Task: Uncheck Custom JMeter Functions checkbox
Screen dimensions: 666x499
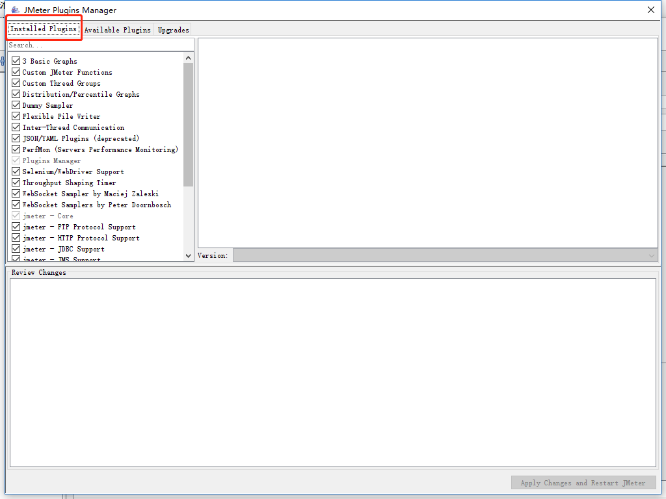Action: [16, 71]
